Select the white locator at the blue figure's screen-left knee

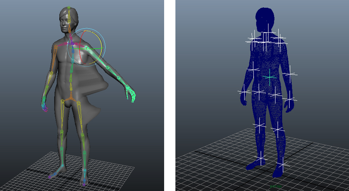coord(259,126)
